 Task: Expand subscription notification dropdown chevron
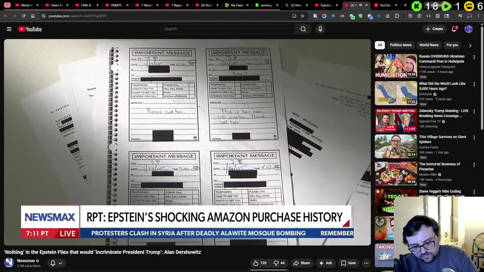click(x=60, y=263)
